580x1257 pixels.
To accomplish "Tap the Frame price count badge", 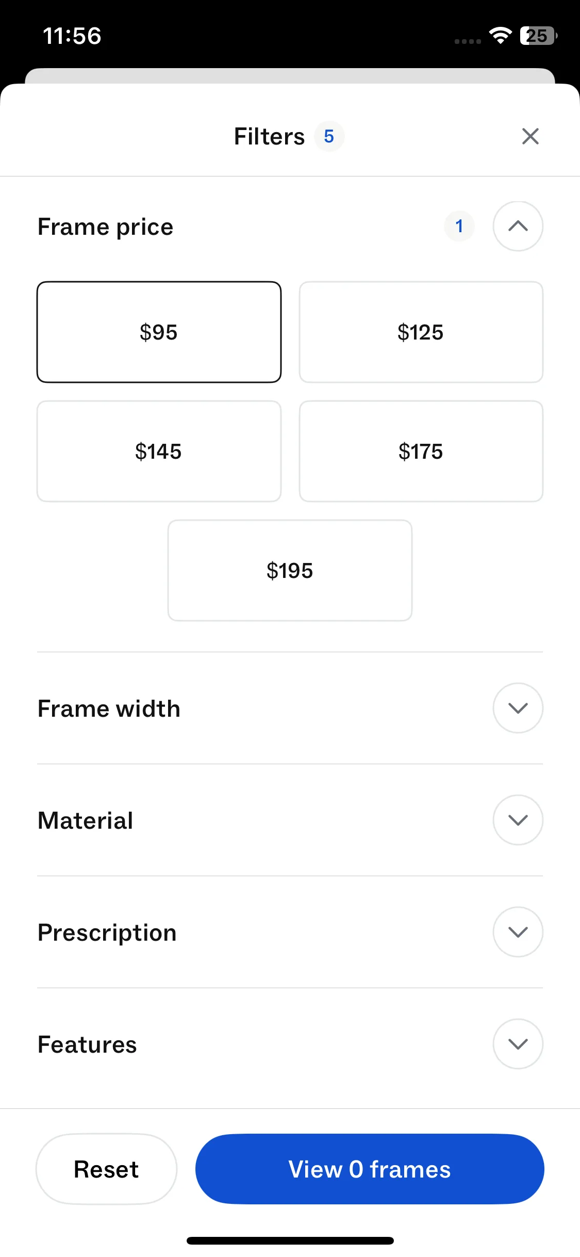I will pos(459,226).
